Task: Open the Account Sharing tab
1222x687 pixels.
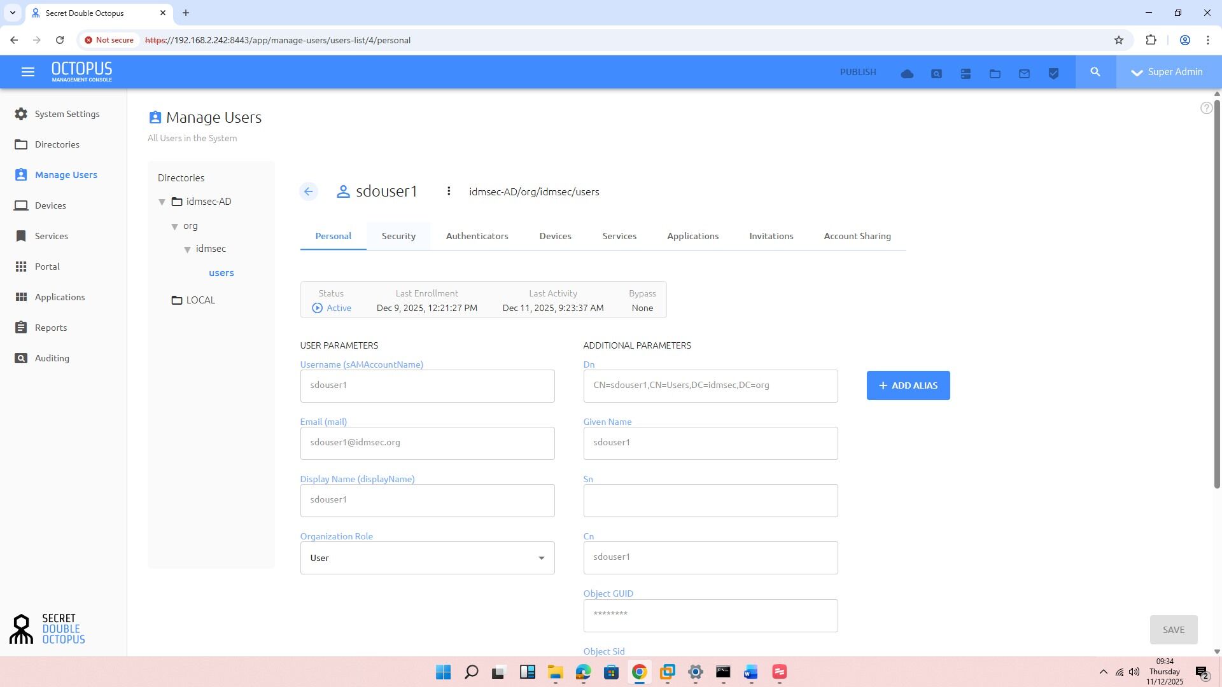Action: point(857,236)
